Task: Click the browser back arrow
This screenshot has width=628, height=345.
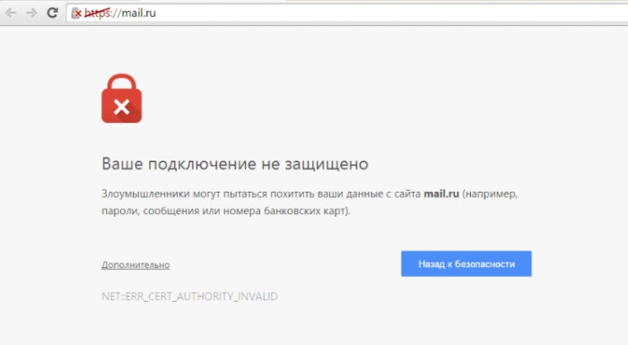Action: (11, 13)
